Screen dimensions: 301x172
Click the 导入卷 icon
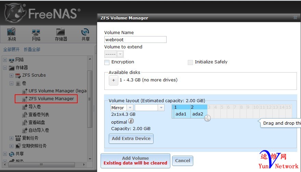pyautogui.click(x=25, y=107)
